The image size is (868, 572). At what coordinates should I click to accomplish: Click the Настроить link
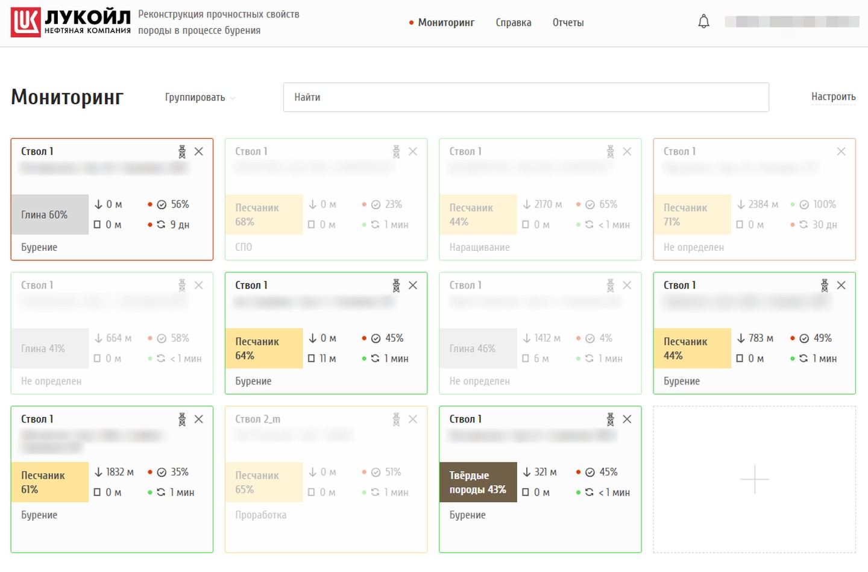pyautogui.click(x=834, y=96)
